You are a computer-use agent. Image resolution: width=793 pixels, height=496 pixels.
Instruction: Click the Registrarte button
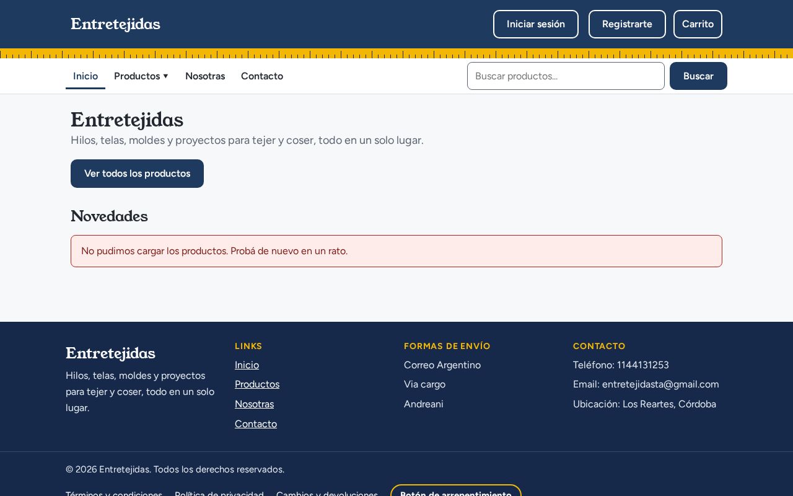pyautogui.click(x=627, y=24)
